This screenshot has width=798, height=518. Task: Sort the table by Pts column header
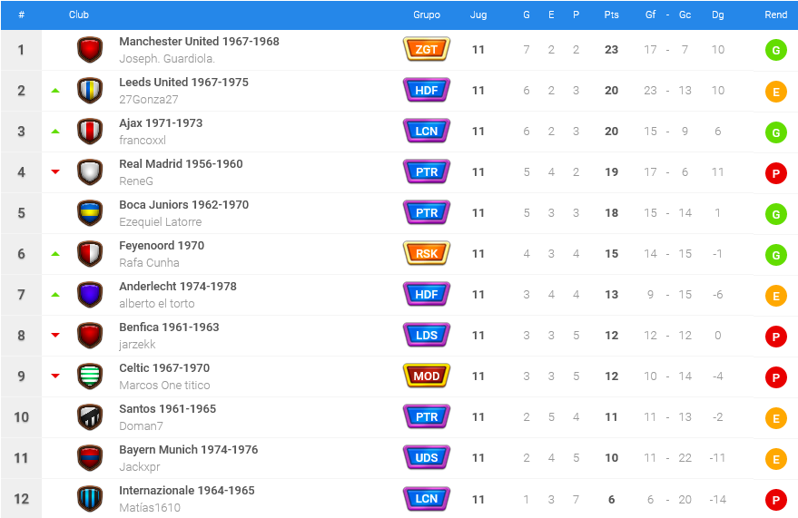611,15
